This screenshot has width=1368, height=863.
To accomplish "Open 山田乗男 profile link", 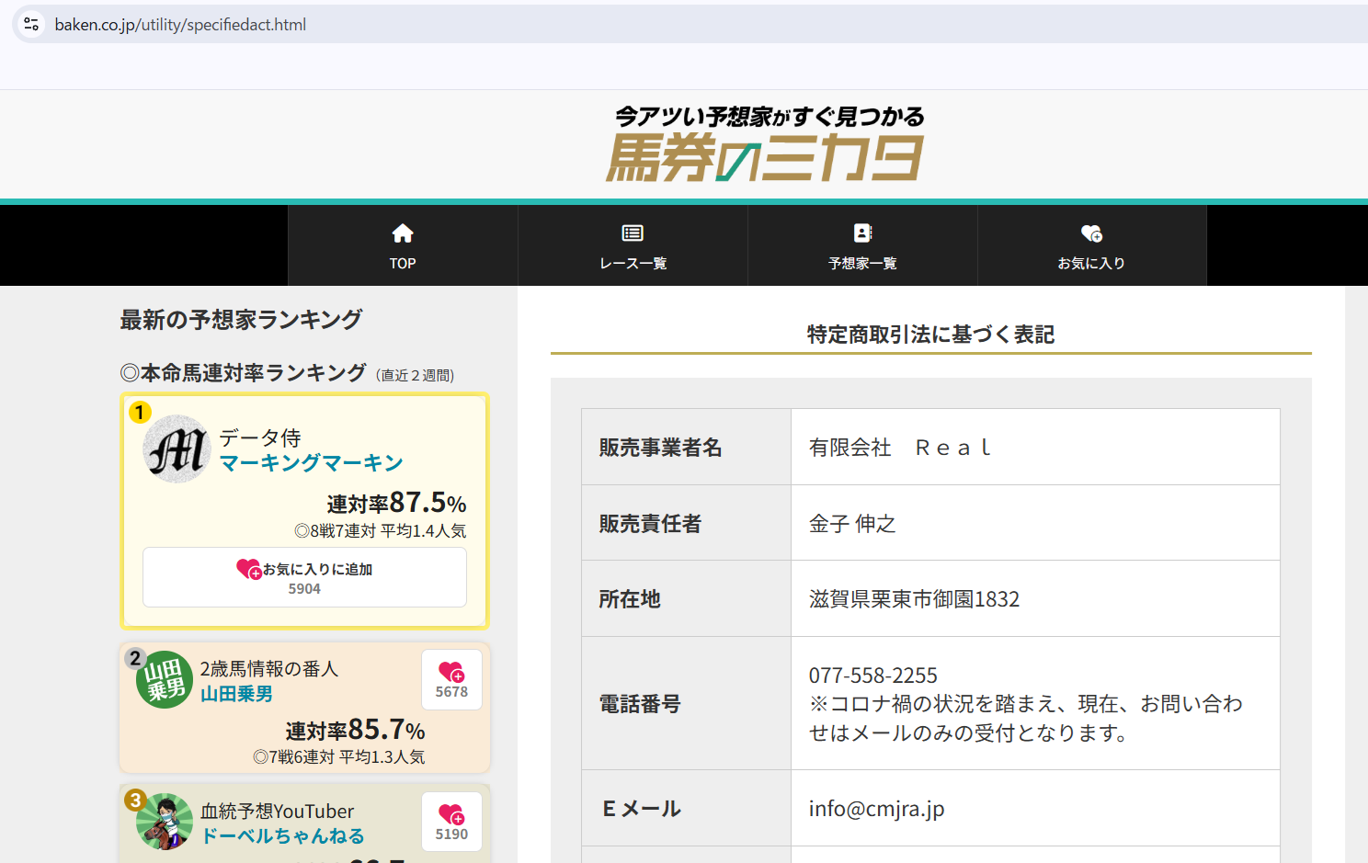I will (236, 694).
